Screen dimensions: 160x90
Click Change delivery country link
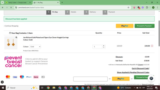140,64
